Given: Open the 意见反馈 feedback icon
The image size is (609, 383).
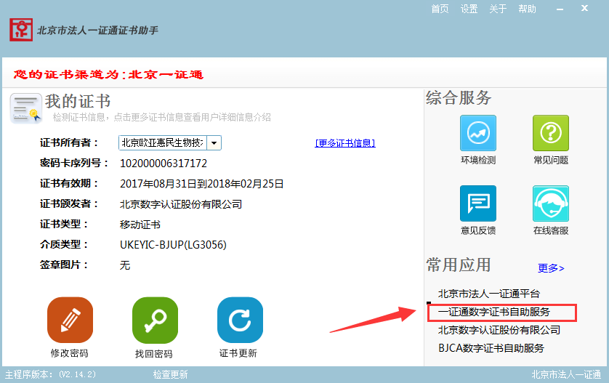Looking at the screenshot, I should tap(477, 203).
